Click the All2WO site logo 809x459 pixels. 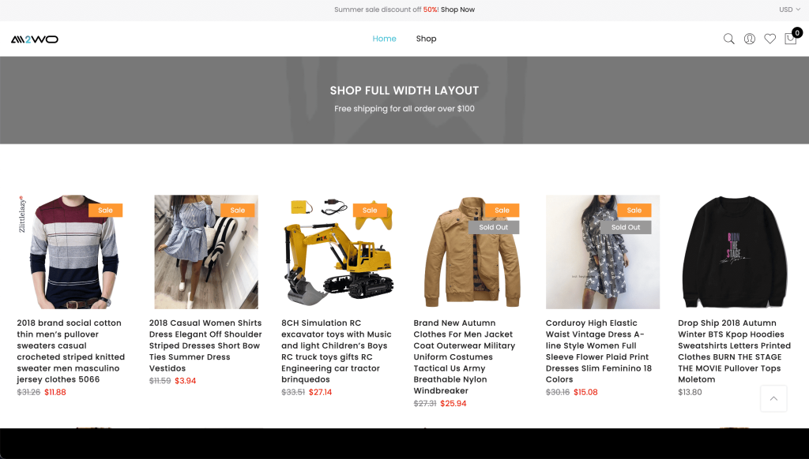pos(35,39)
